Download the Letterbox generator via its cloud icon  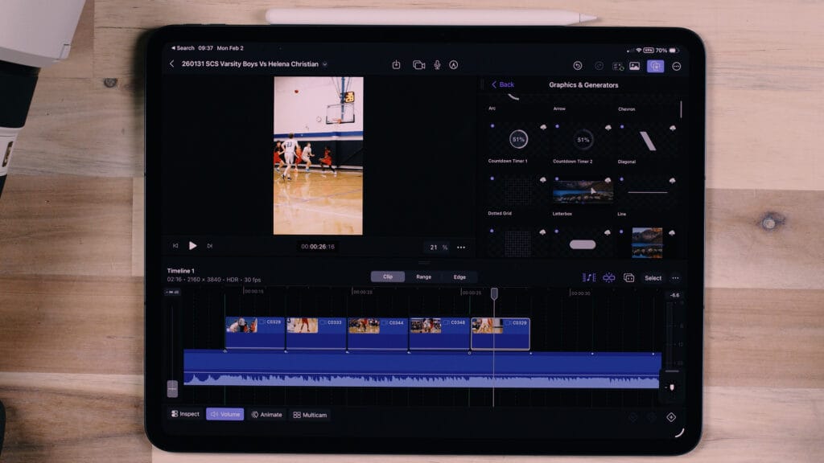click(608, 180)
